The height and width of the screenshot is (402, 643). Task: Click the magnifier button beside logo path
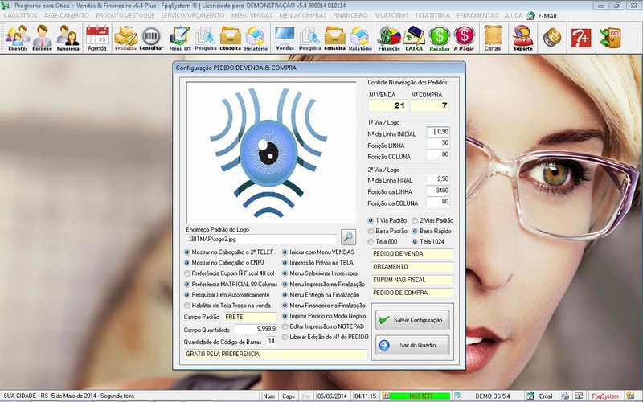pyautogui.click(x=348, y=237)
